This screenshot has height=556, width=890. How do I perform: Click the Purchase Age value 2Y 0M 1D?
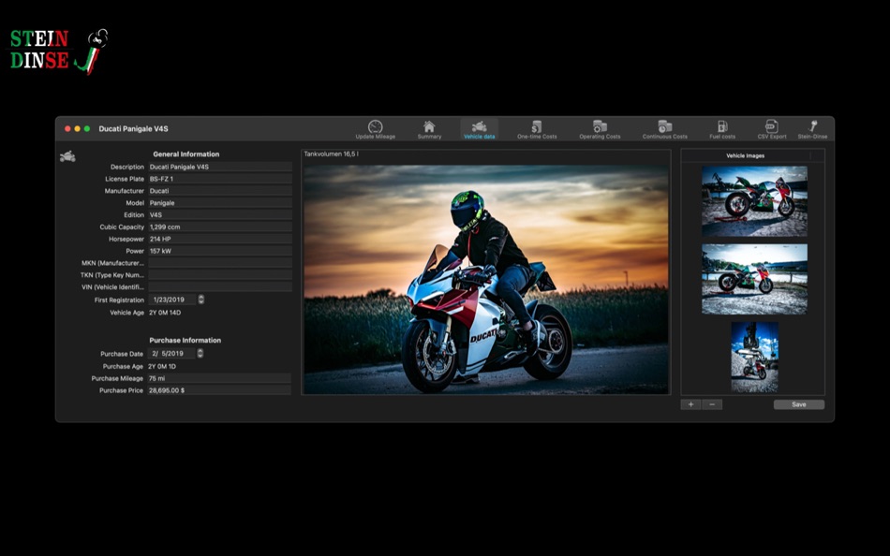162,367
